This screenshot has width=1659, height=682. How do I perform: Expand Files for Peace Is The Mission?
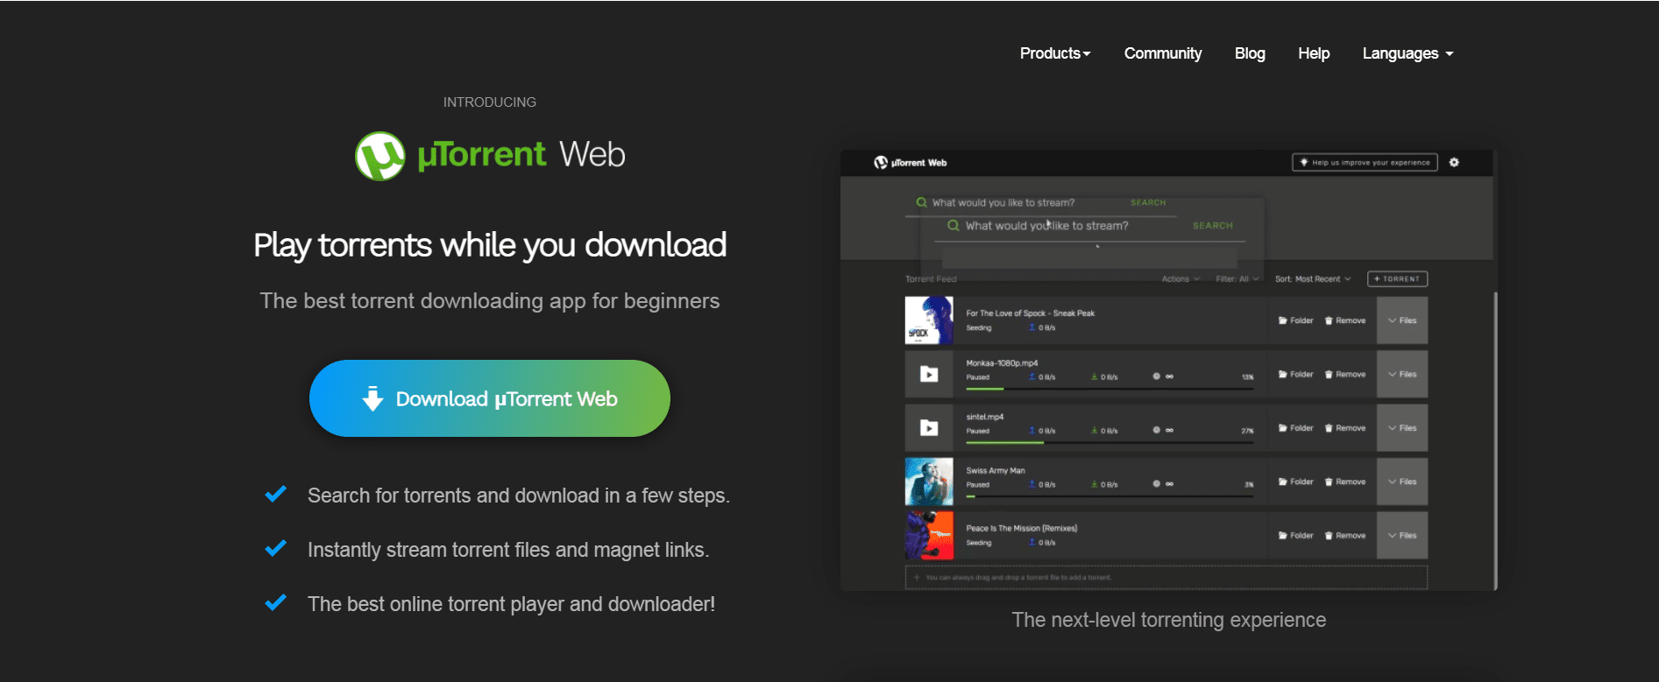point(1402,535)
